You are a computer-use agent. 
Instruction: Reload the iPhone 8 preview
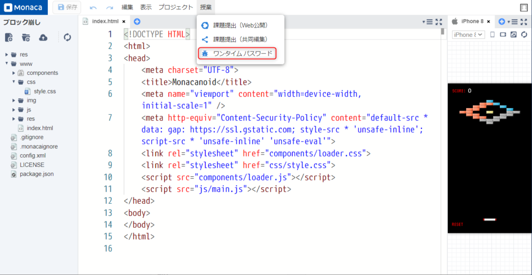[x=524, y=35]
